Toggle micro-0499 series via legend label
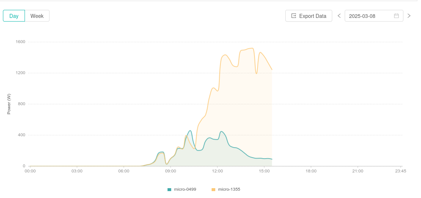 point(185,189)
